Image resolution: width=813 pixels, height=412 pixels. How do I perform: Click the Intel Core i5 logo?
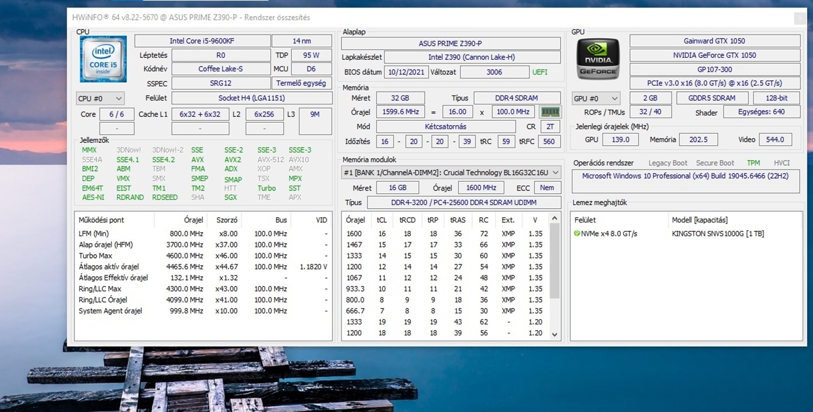click(103, 59)
